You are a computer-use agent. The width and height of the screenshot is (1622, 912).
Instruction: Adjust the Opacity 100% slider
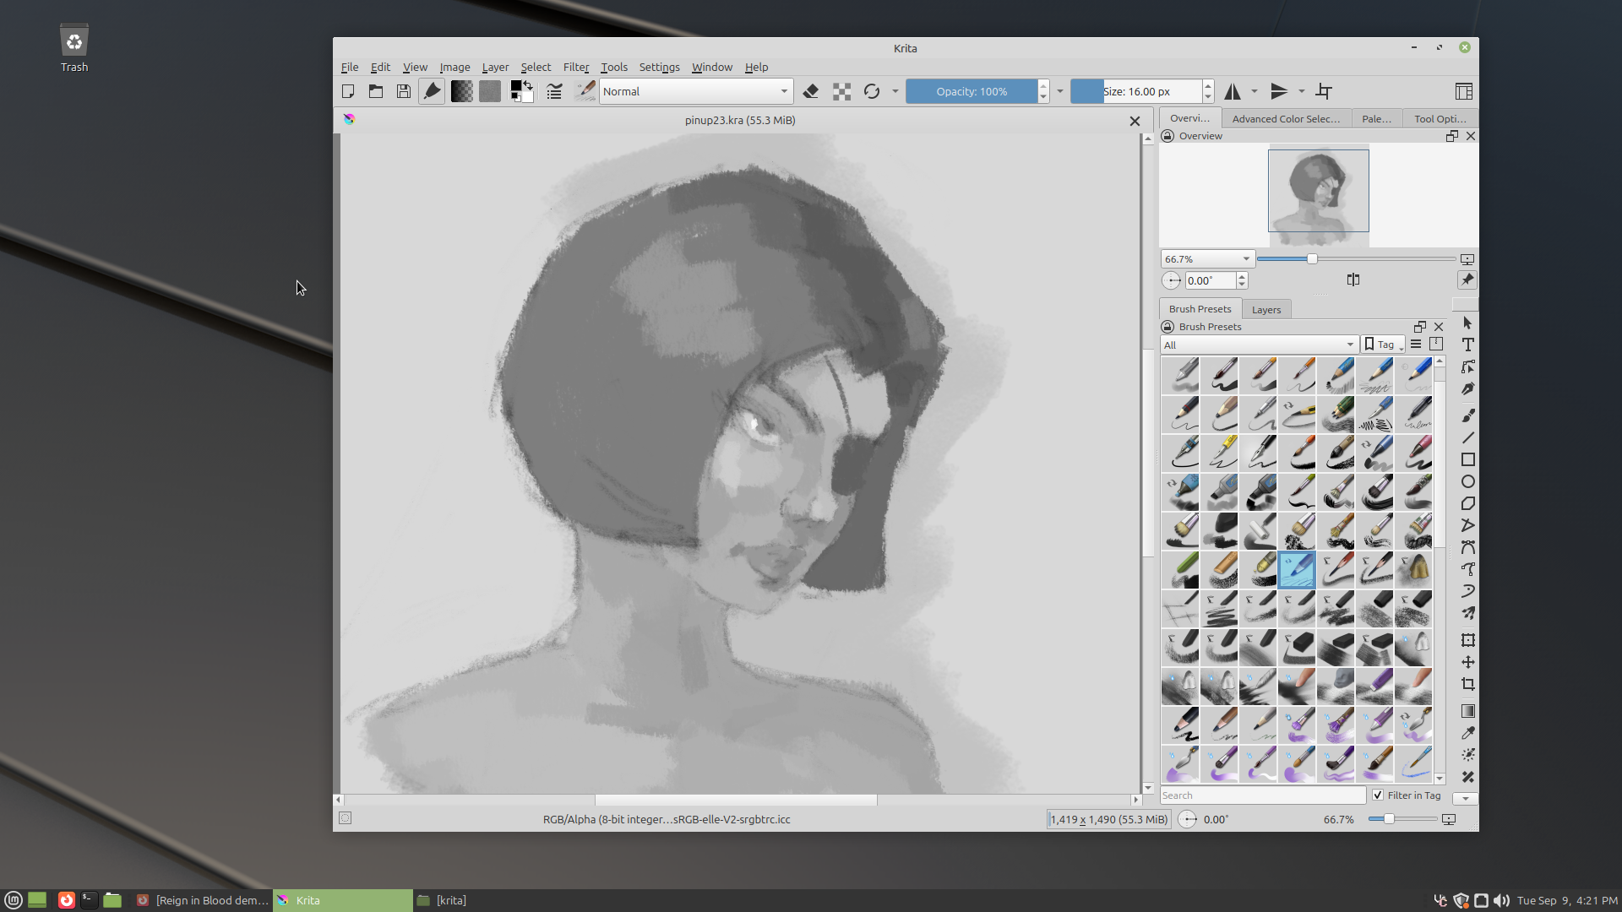point(972,91)
